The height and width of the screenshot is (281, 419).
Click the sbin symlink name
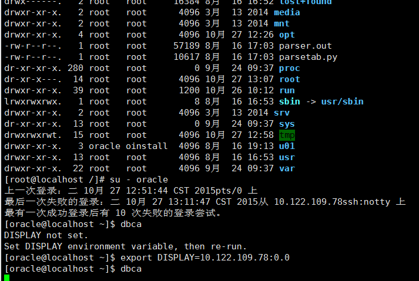pos(289,101)
